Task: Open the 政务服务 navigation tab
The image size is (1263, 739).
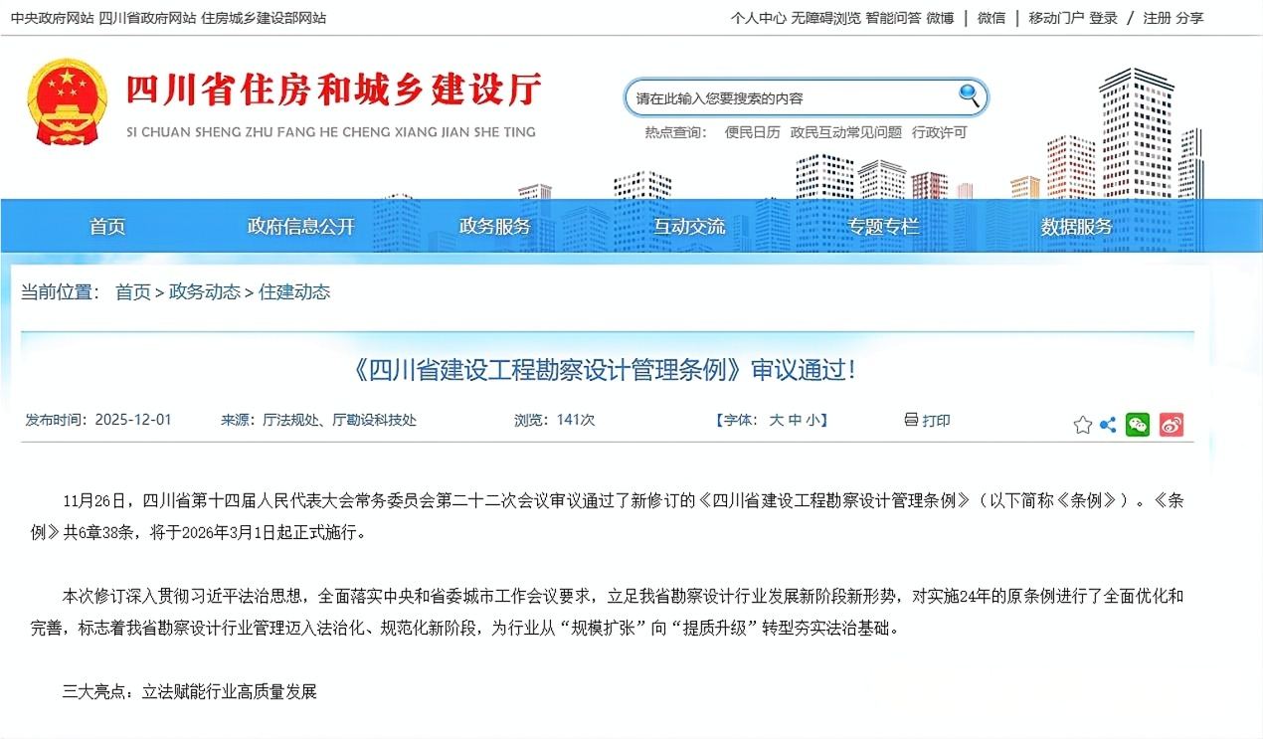Action: (x=494, y=226)
